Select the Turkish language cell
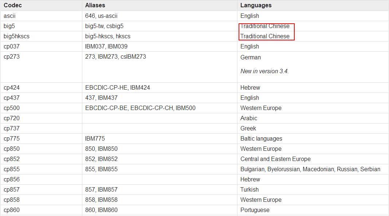Screen dimensions: 389x216 point(249,190)
